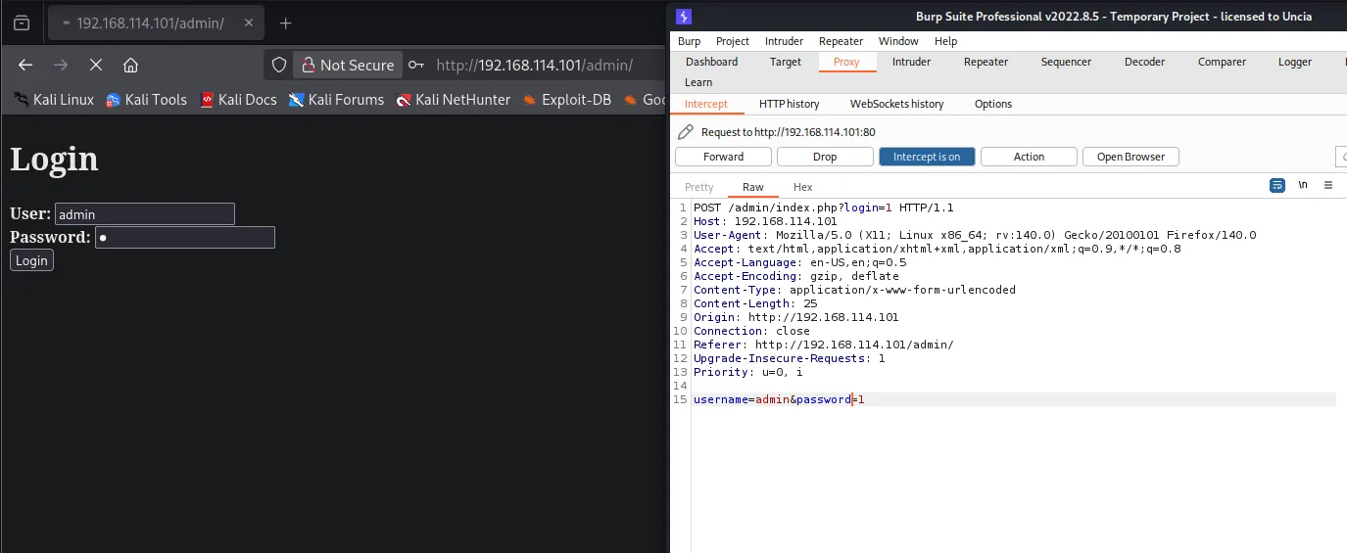This screenshot has width=1347, height=553.
Task: Open the Action dropdown button
Action: 1029,157
